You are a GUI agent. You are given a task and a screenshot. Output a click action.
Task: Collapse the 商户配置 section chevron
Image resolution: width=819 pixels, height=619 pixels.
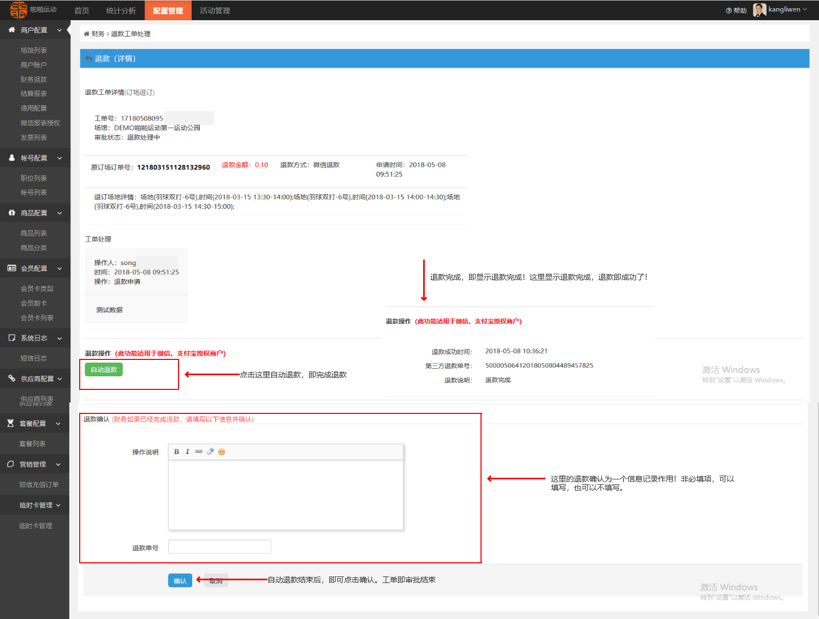60,31
